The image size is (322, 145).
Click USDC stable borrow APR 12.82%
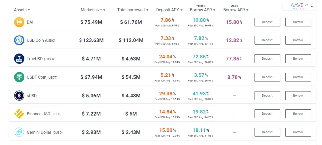pos(234,40)
